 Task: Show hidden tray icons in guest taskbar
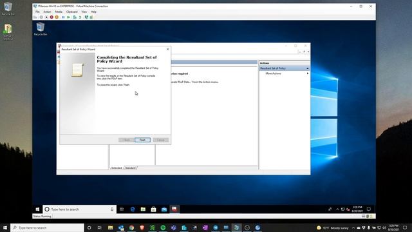tap(337, 209)
